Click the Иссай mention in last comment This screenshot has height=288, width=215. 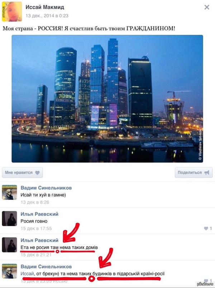coord(27,274)
